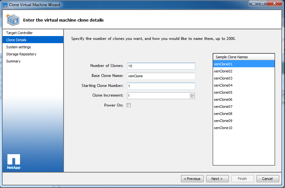Open the Target Controller step
Image resolution: width=285 pixels, height=188 pixels.
19,33
